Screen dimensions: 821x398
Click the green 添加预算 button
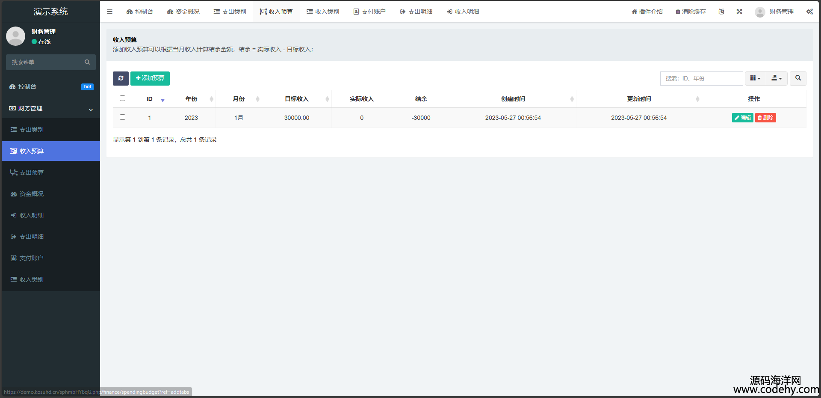pyautogui.click(x=150, y=78)
